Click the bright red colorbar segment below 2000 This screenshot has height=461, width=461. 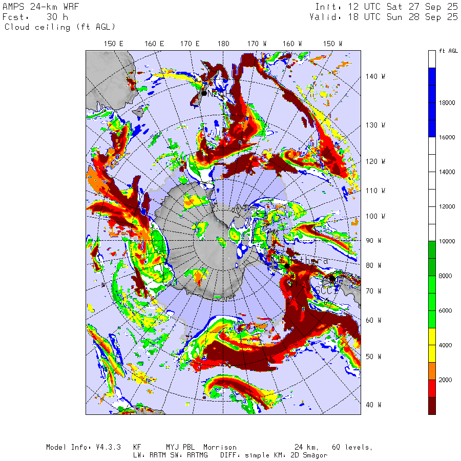pos(432,388)
